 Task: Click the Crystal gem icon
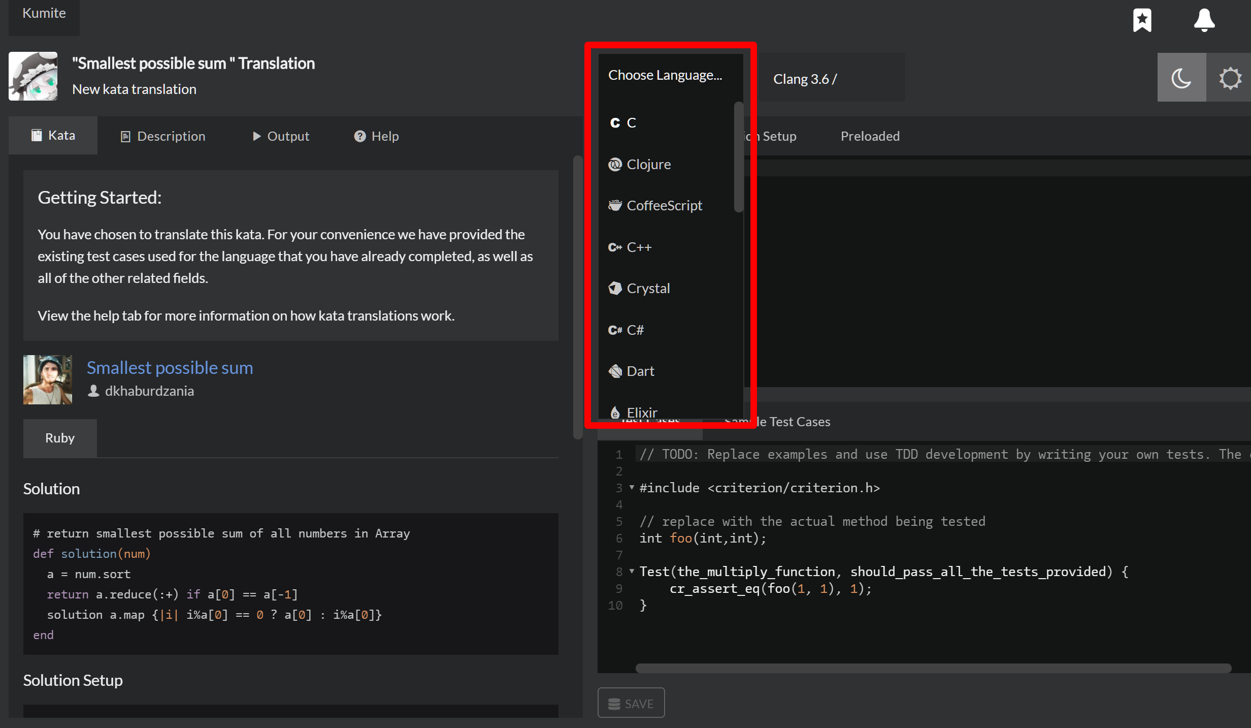615,288
